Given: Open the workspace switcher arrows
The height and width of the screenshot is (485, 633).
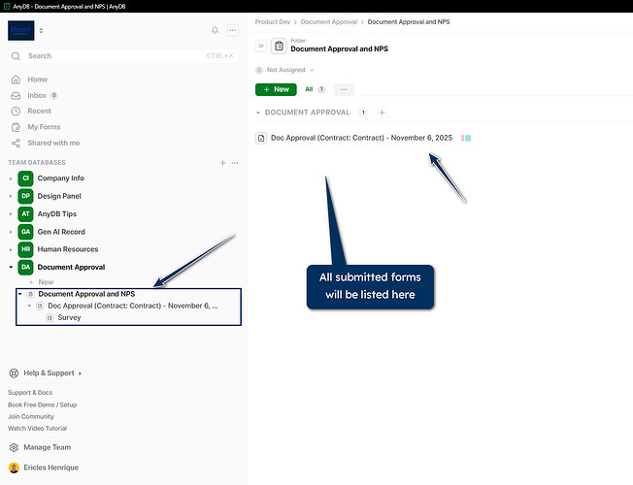Looking at the screenshot, I should [41, 30].
